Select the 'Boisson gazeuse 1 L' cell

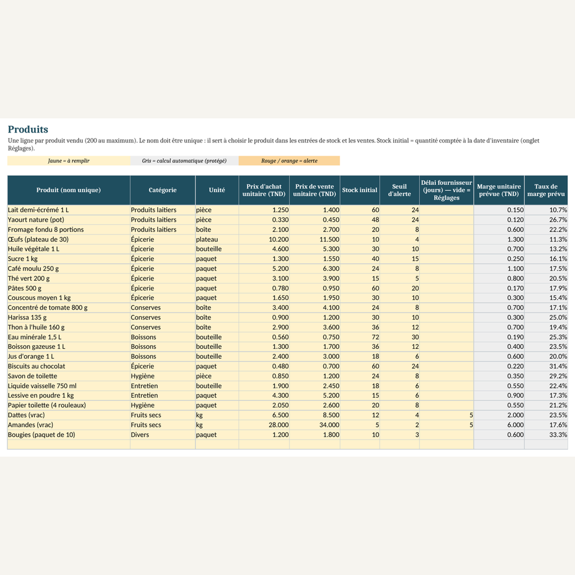pyautogui.click(x=69, y=346)
